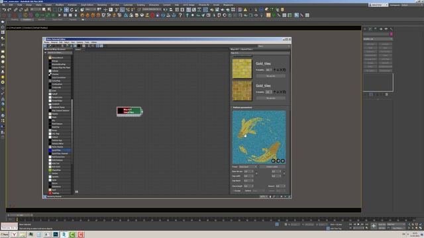The image size is (424, 238).
Task: Move first Gold_tiles entry down arrow
Action: click(x=278, y=70)
